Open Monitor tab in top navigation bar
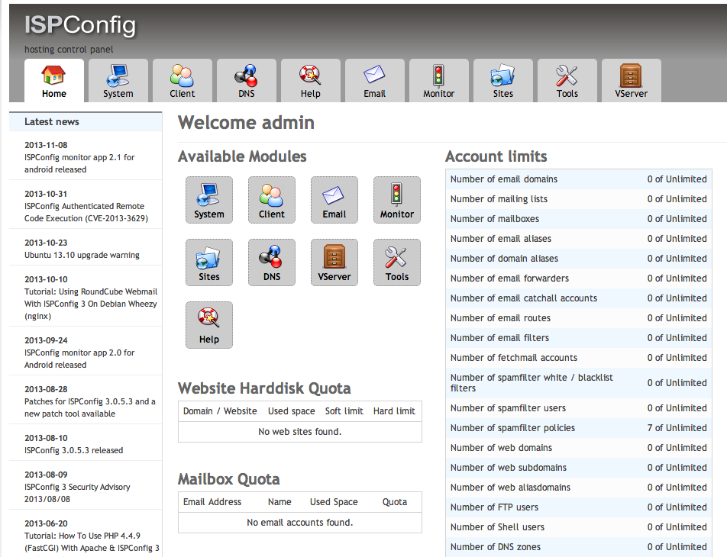Screen dimensions: 727x557 coord(438,81)
